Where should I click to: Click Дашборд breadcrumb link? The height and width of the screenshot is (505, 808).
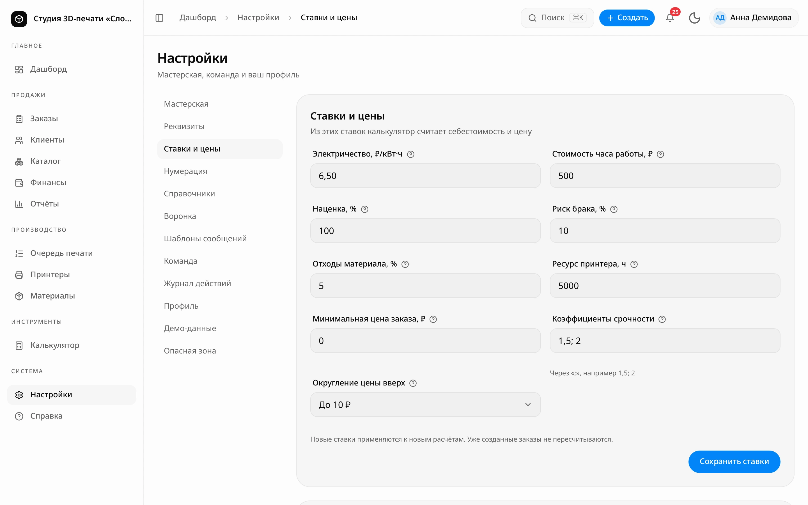(198, 18)
